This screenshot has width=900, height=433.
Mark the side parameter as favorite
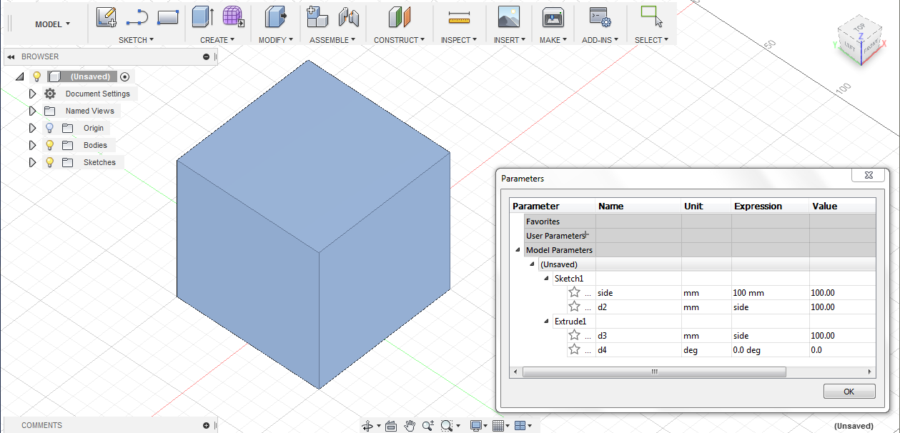(574, 292)
